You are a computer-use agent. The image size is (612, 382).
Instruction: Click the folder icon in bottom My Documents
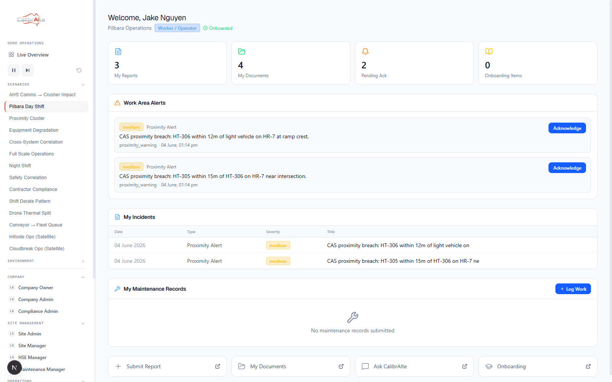tap(242, 366)
